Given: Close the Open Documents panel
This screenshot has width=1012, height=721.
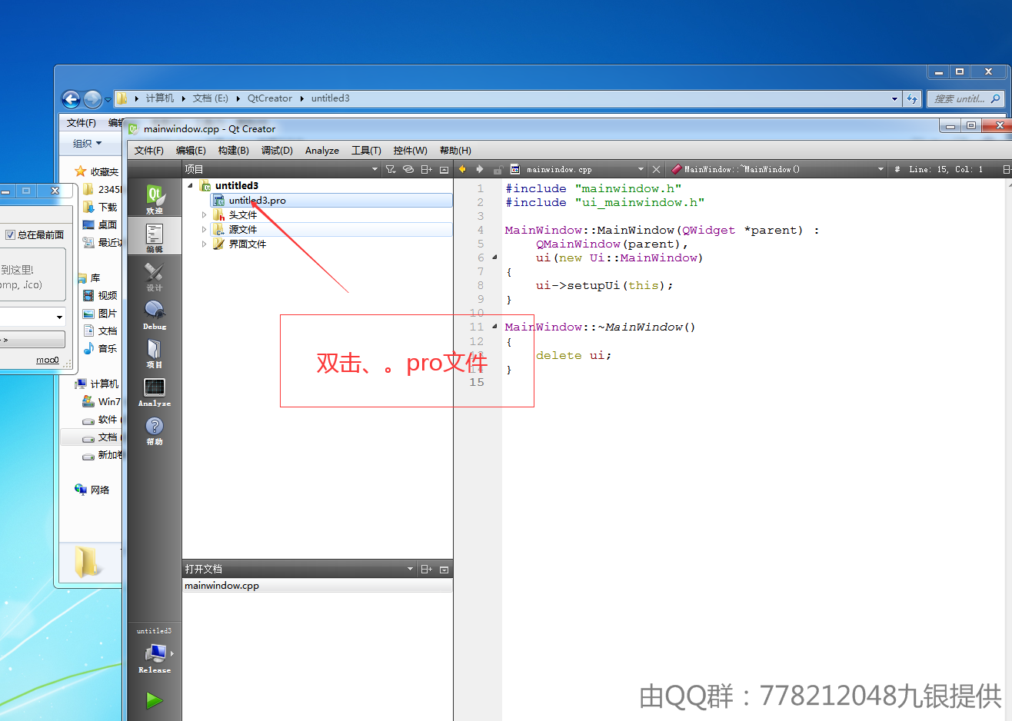Looking at the screenshot, I should [x=444, y=570].
